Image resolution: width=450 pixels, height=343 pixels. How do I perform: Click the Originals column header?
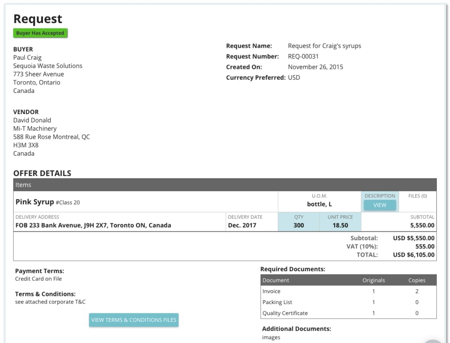(x=374, y=280)
